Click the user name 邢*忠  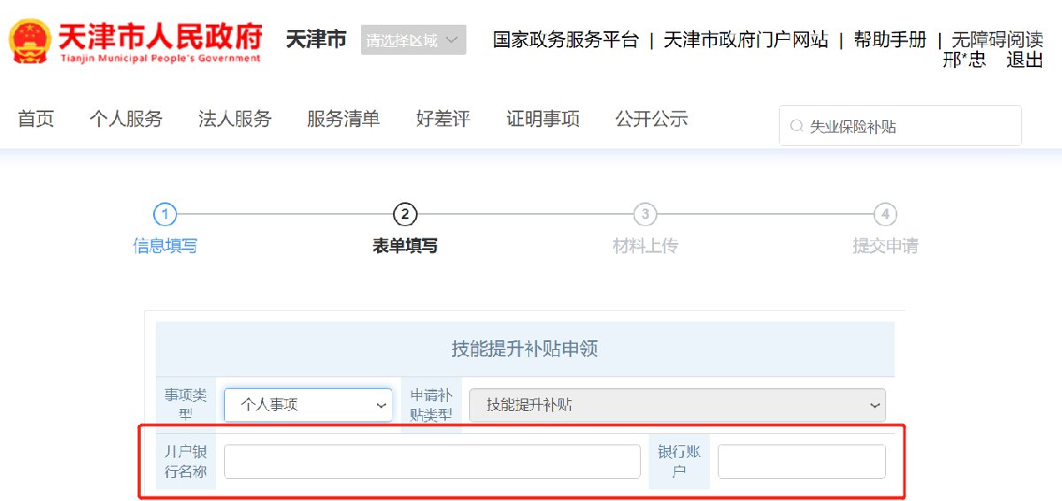(965, 60)
